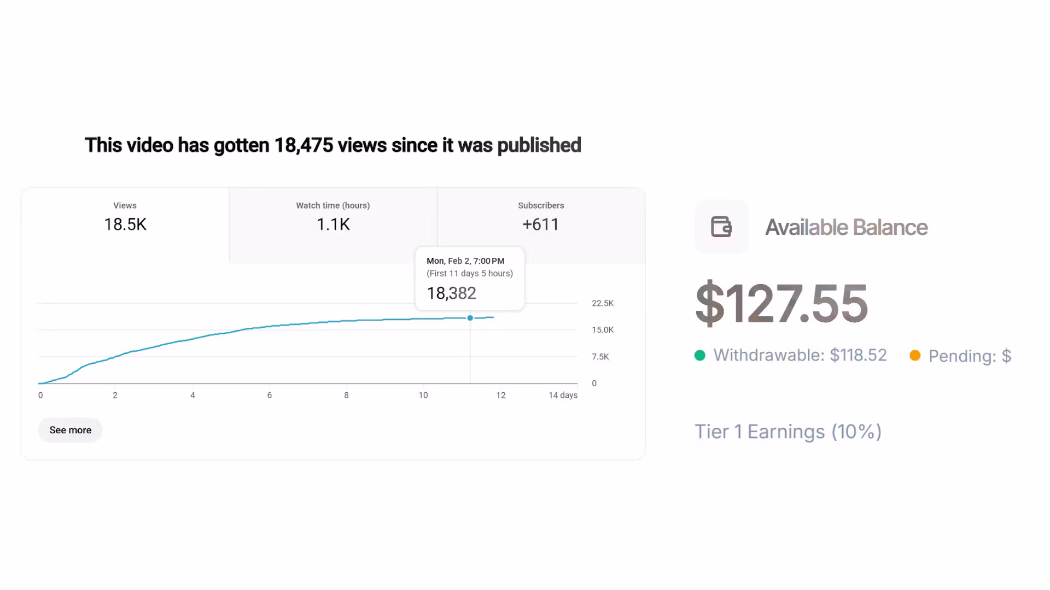
Task: Click the Available Balance heading
Action: click(847, 227)
